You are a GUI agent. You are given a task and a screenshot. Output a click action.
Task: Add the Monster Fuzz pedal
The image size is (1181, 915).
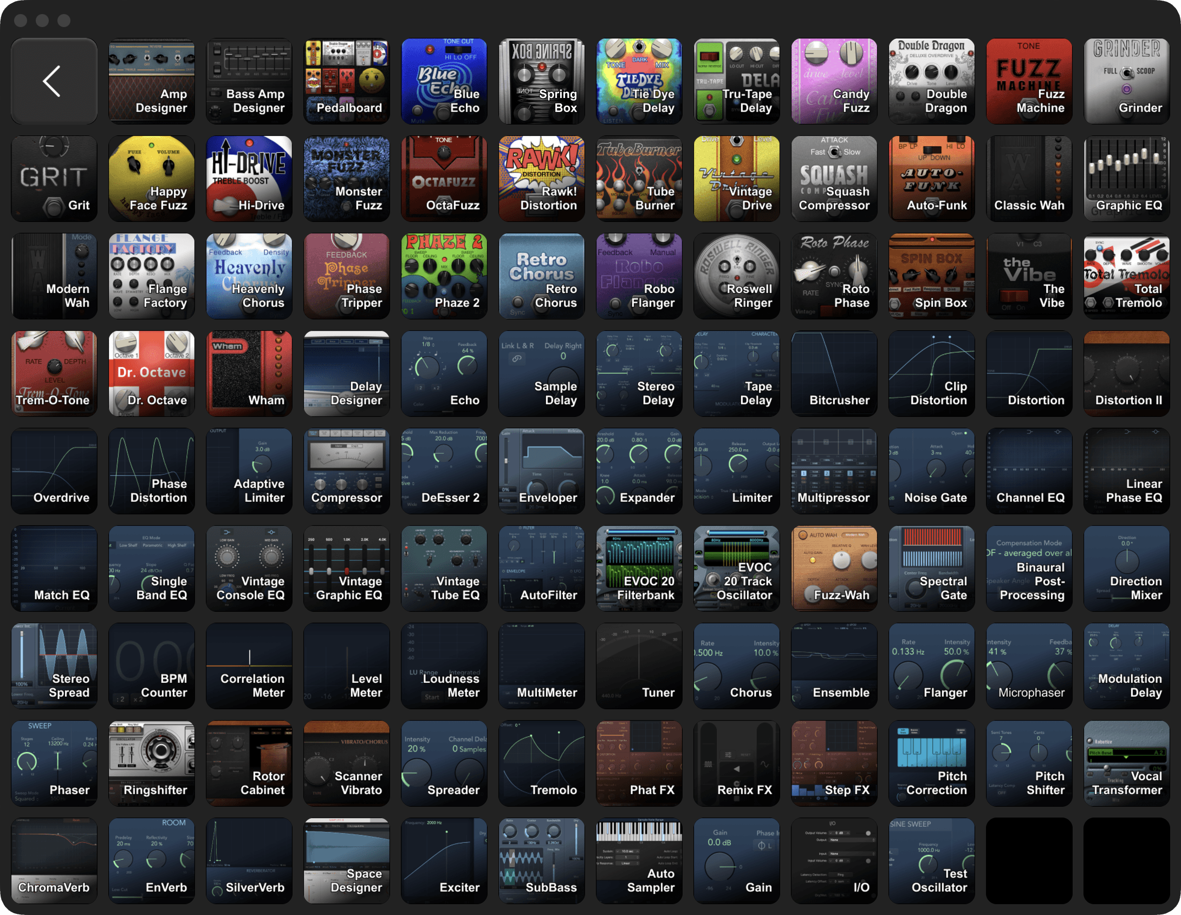pyautogui.click(x=347, y=179)
